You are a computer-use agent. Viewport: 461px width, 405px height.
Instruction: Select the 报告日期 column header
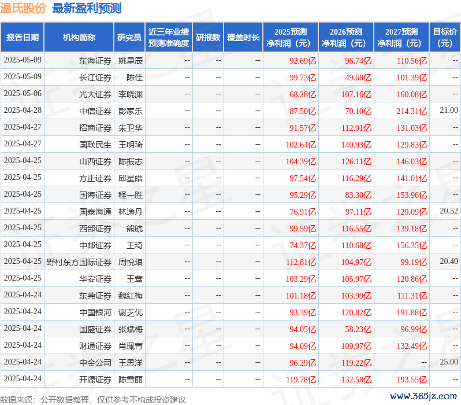(22, 38)
